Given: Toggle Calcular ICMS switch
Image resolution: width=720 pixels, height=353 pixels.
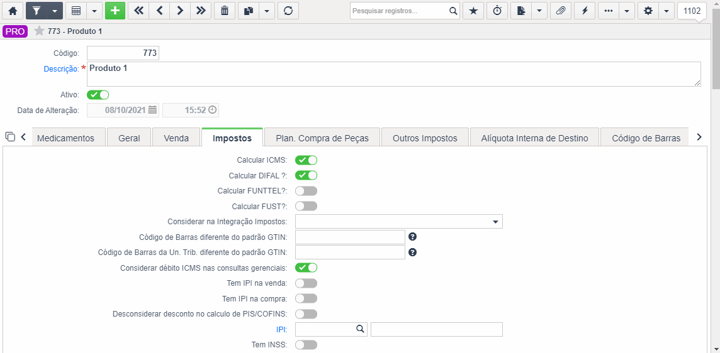Looking at the screenshot, I should coord(307,160).
